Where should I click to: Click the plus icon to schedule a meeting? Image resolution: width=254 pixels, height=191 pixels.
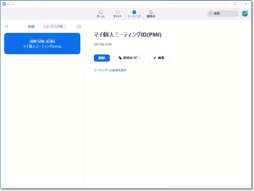pyautogui.click(x=79, y=26)
